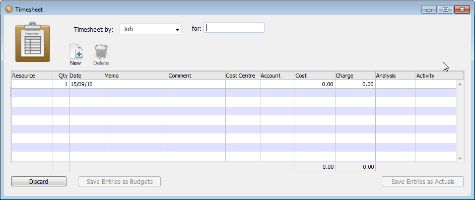The image size is (475, 200).
Task: Click Save Entries as Budgets button
Action: 120,181
